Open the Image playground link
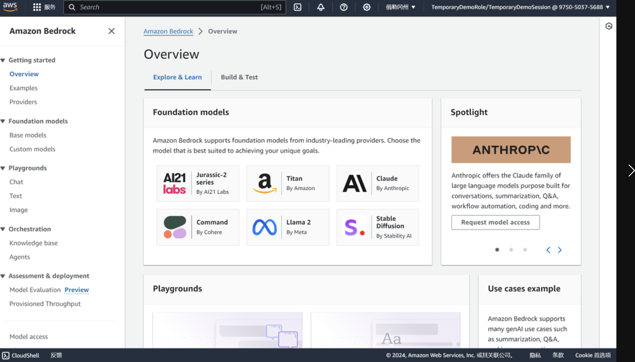Image resolution: width=635 pixels, height=362 pixels. 18,210
